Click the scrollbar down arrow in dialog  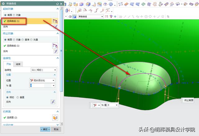[61, 124]
